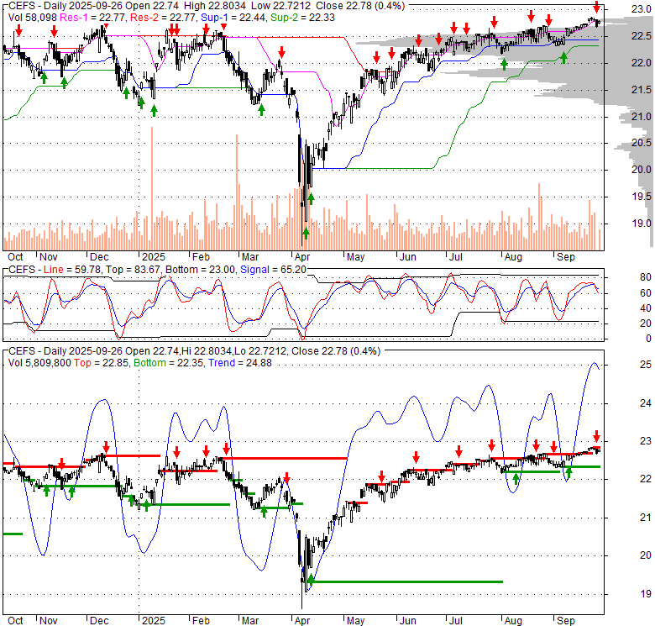Click the 21.5 price axis label in top chart
This screenshot has width=655, height=626.
tap(641, 89)
